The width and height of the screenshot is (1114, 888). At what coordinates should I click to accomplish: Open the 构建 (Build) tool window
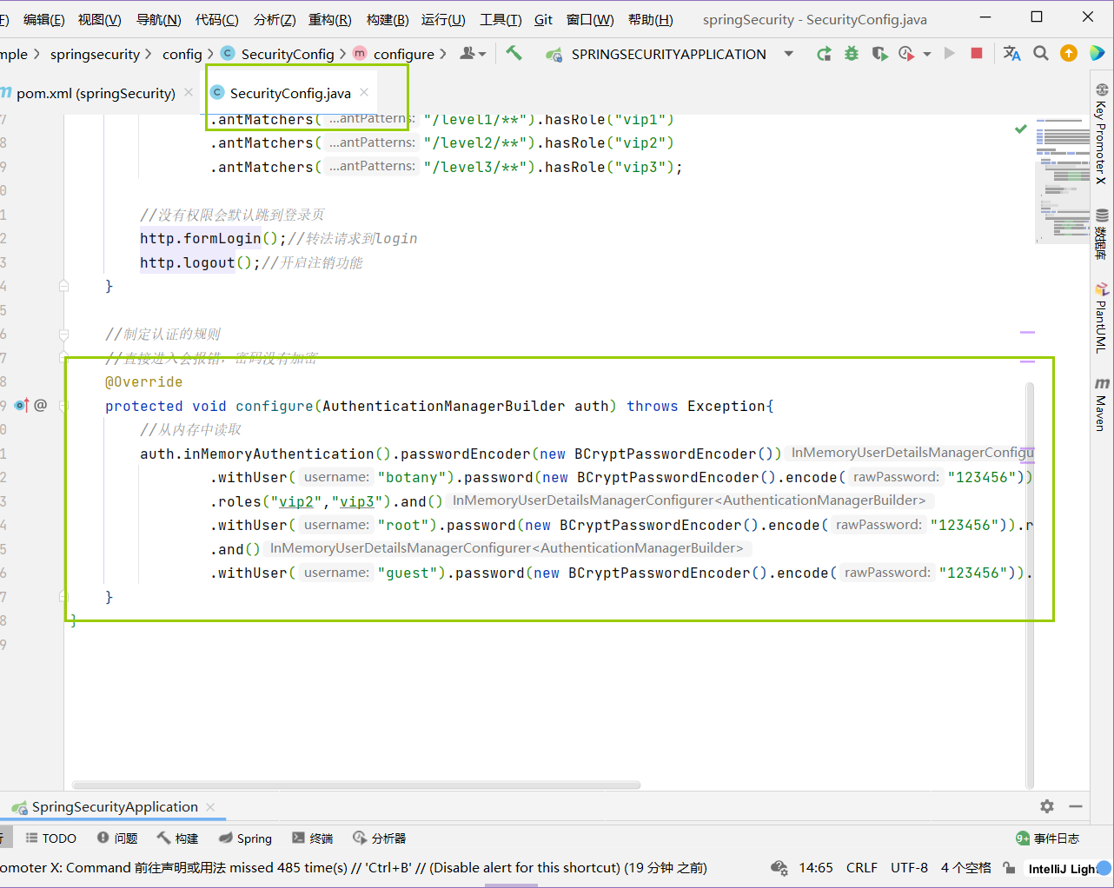click(x=178, y=838)
